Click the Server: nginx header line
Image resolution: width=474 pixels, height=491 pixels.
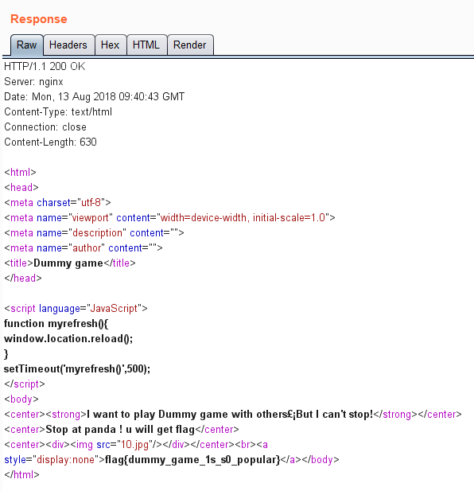[33, 82]
